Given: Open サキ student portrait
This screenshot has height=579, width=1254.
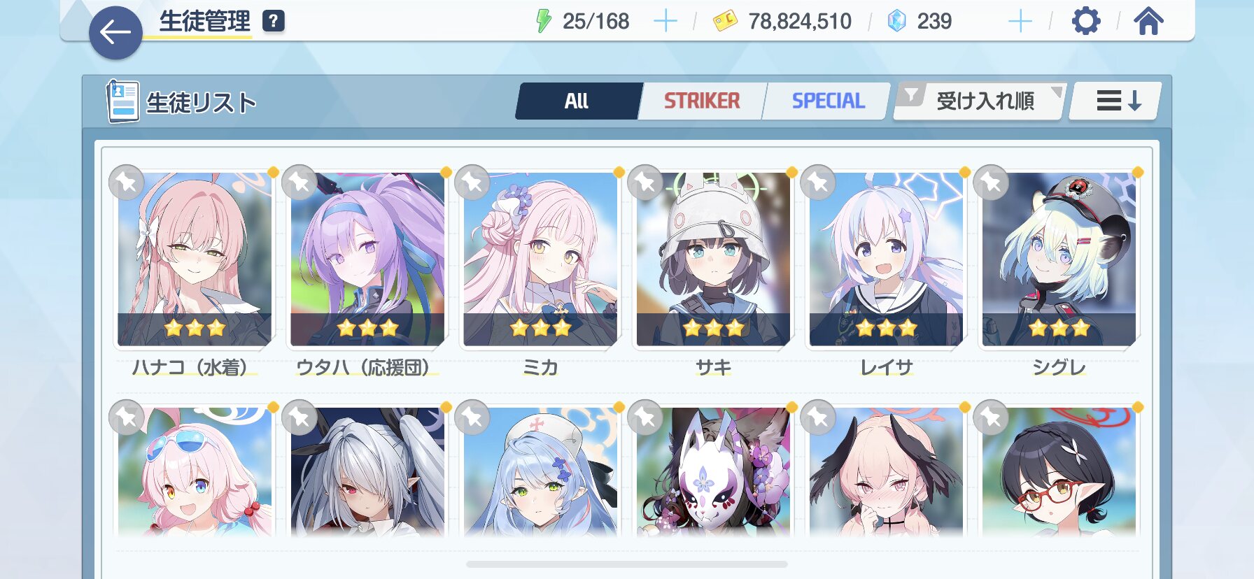Looking at the screenshot, I should pos(713,259).
